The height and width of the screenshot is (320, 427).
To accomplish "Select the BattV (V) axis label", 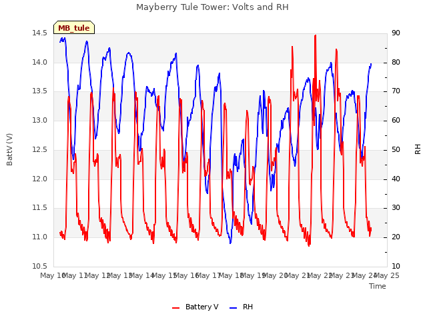I will (9, 149).
